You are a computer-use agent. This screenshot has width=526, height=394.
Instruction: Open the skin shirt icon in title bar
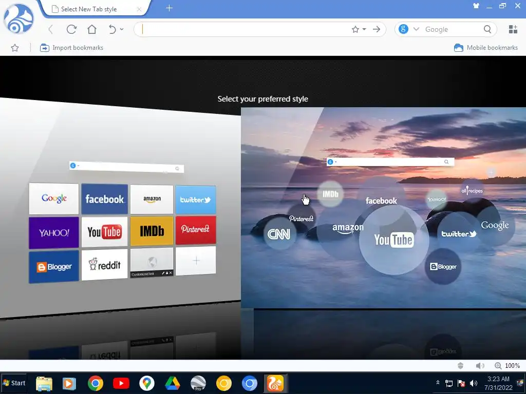click(x=476, y=6)
